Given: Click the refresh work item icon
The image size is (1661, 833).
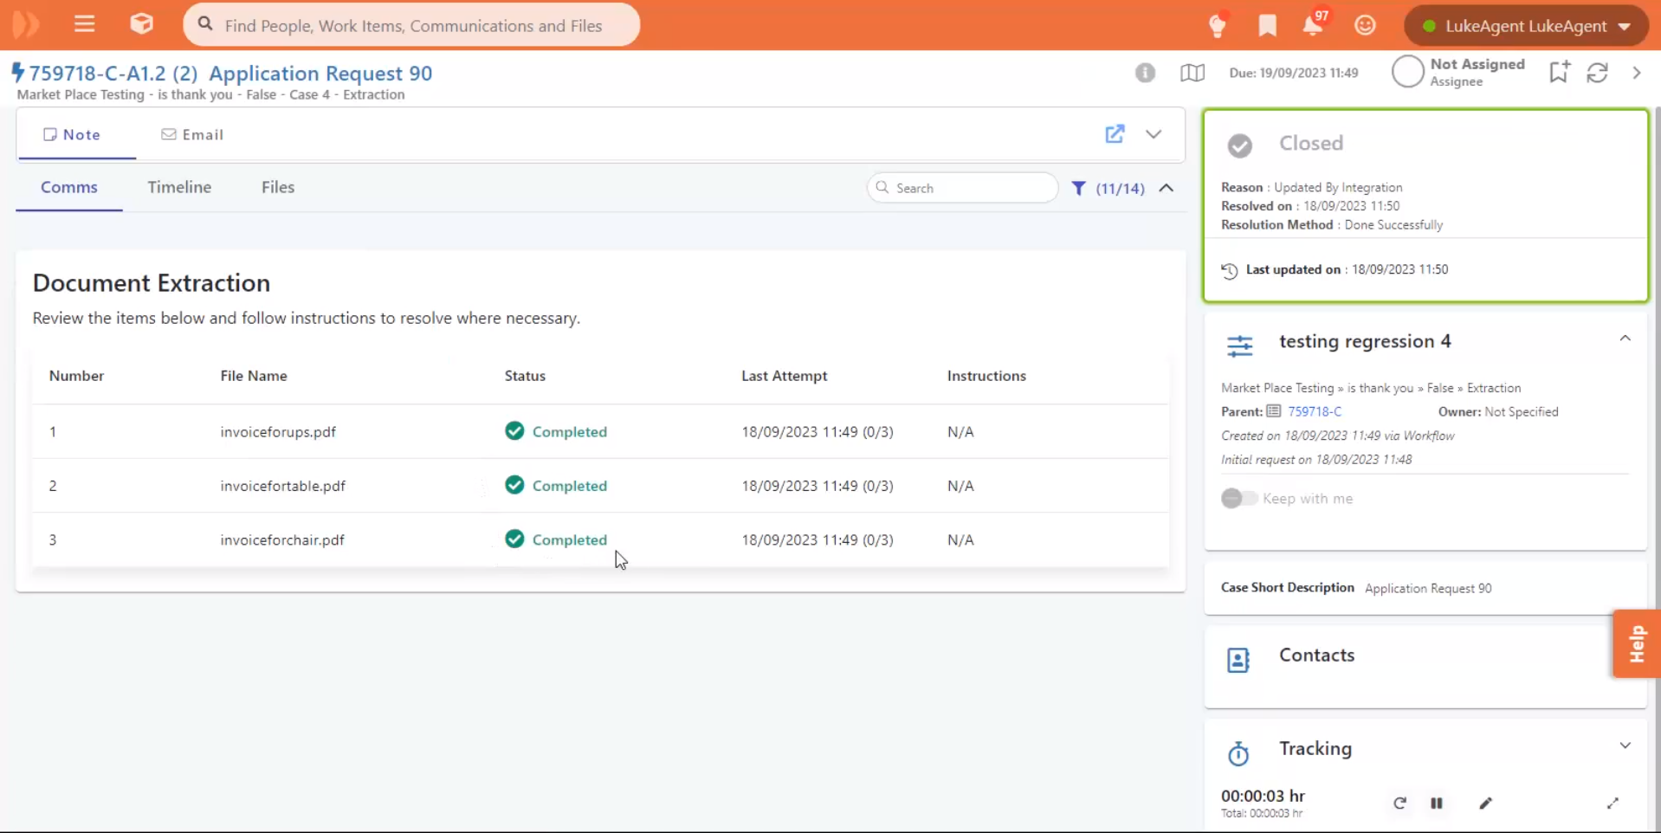Looking at the screenshot, I should (x=1598, y=73).
